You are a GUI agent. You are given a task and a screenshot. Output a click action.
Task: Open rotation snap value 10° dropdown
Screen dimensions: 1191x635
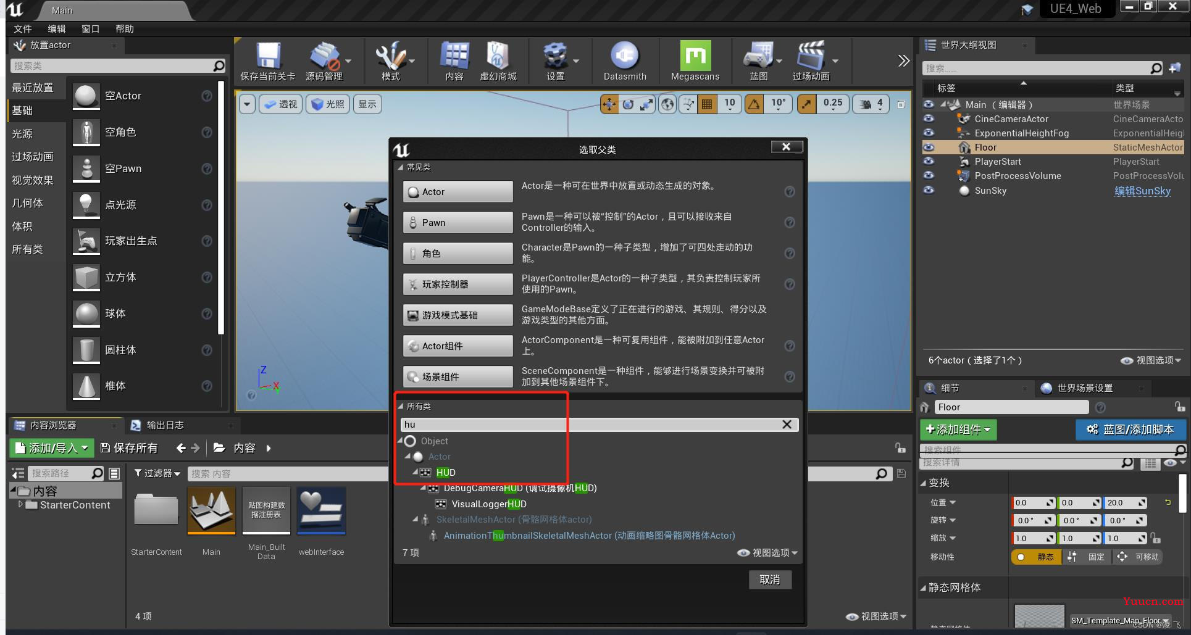tap(779, 104)
